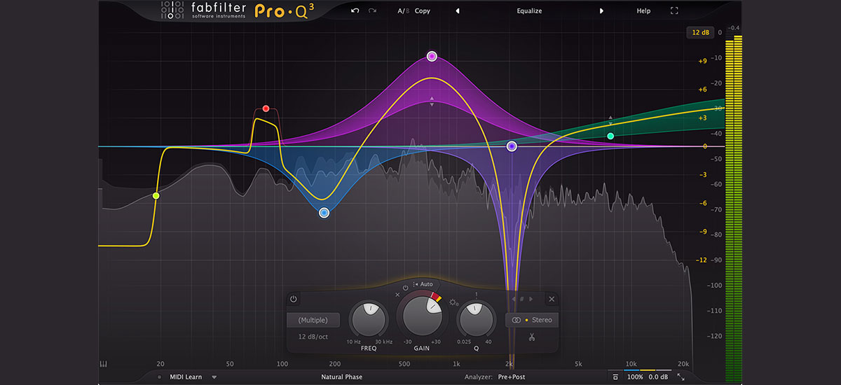The height and width of the screenshot is (385, 841).
Task: Open the Help menu
Action: pos(643,11)
